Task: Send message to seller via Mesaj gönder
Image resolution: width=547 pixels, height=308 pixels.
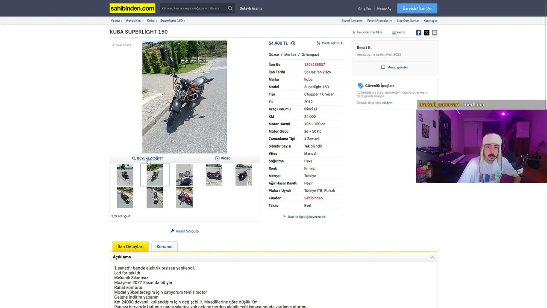Action: click(x=394, y=67)
